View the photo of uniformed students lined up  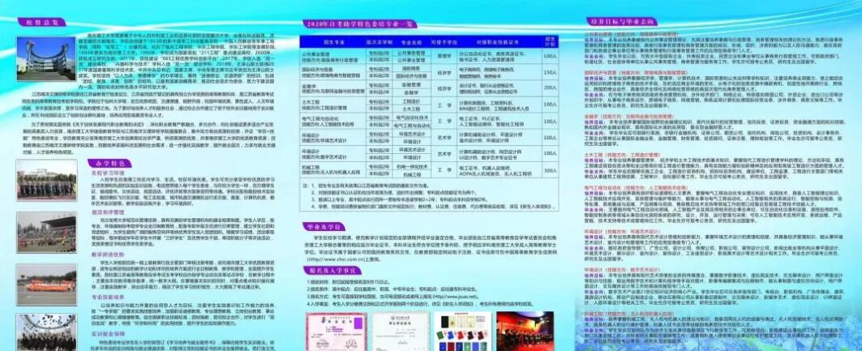[x=46, y=180]
